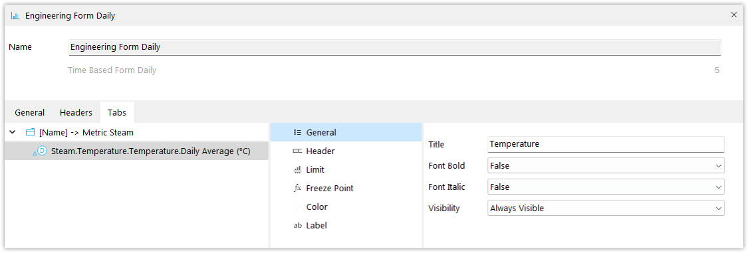This screenshot has width=748, height=253.
Task: Click the Title input field
Action: pos(606,144)
